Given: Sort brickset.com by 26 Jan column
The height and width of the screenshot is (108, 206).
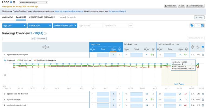Looking at the screenshot, I should click(147, 49).
